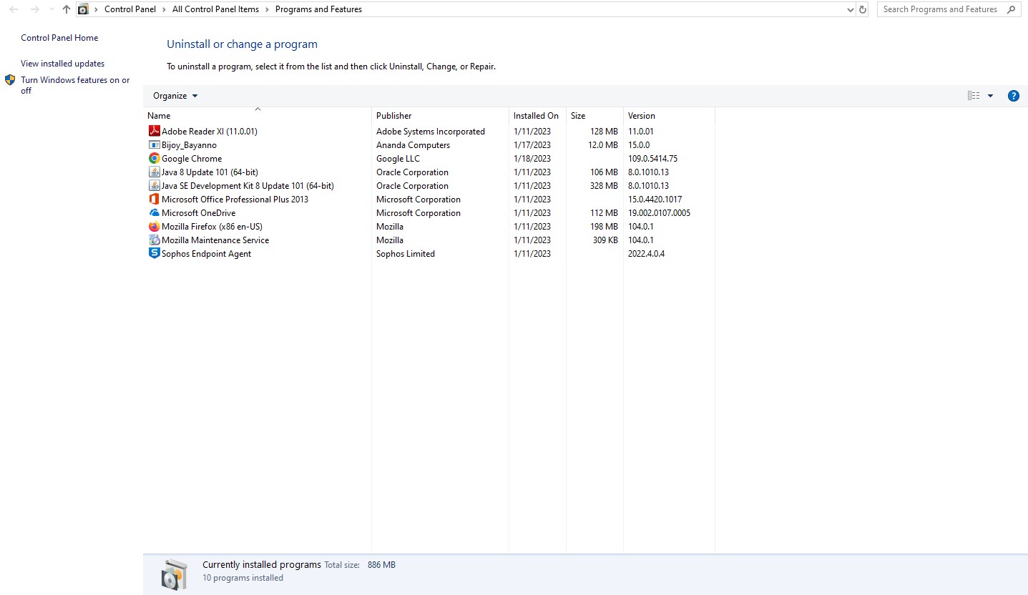Click the search magnifier icon
The height and width of the screenshot is (595, 1028).
[x=1012, y=9]
